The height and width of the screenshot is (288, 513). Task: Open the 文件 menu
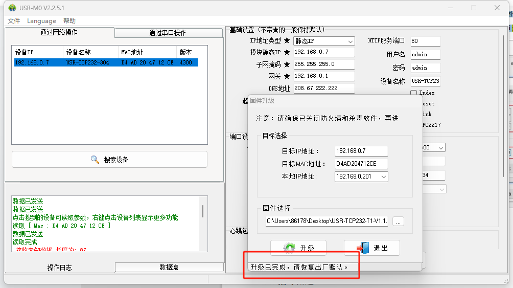(14, 21)
